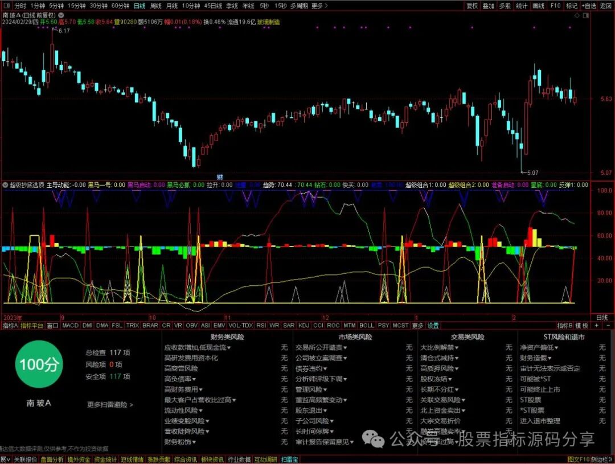Open the 综合资讯 bottom tab
Image resolution: width=615 pixels, height=464 pixels.
coord(186,459)
